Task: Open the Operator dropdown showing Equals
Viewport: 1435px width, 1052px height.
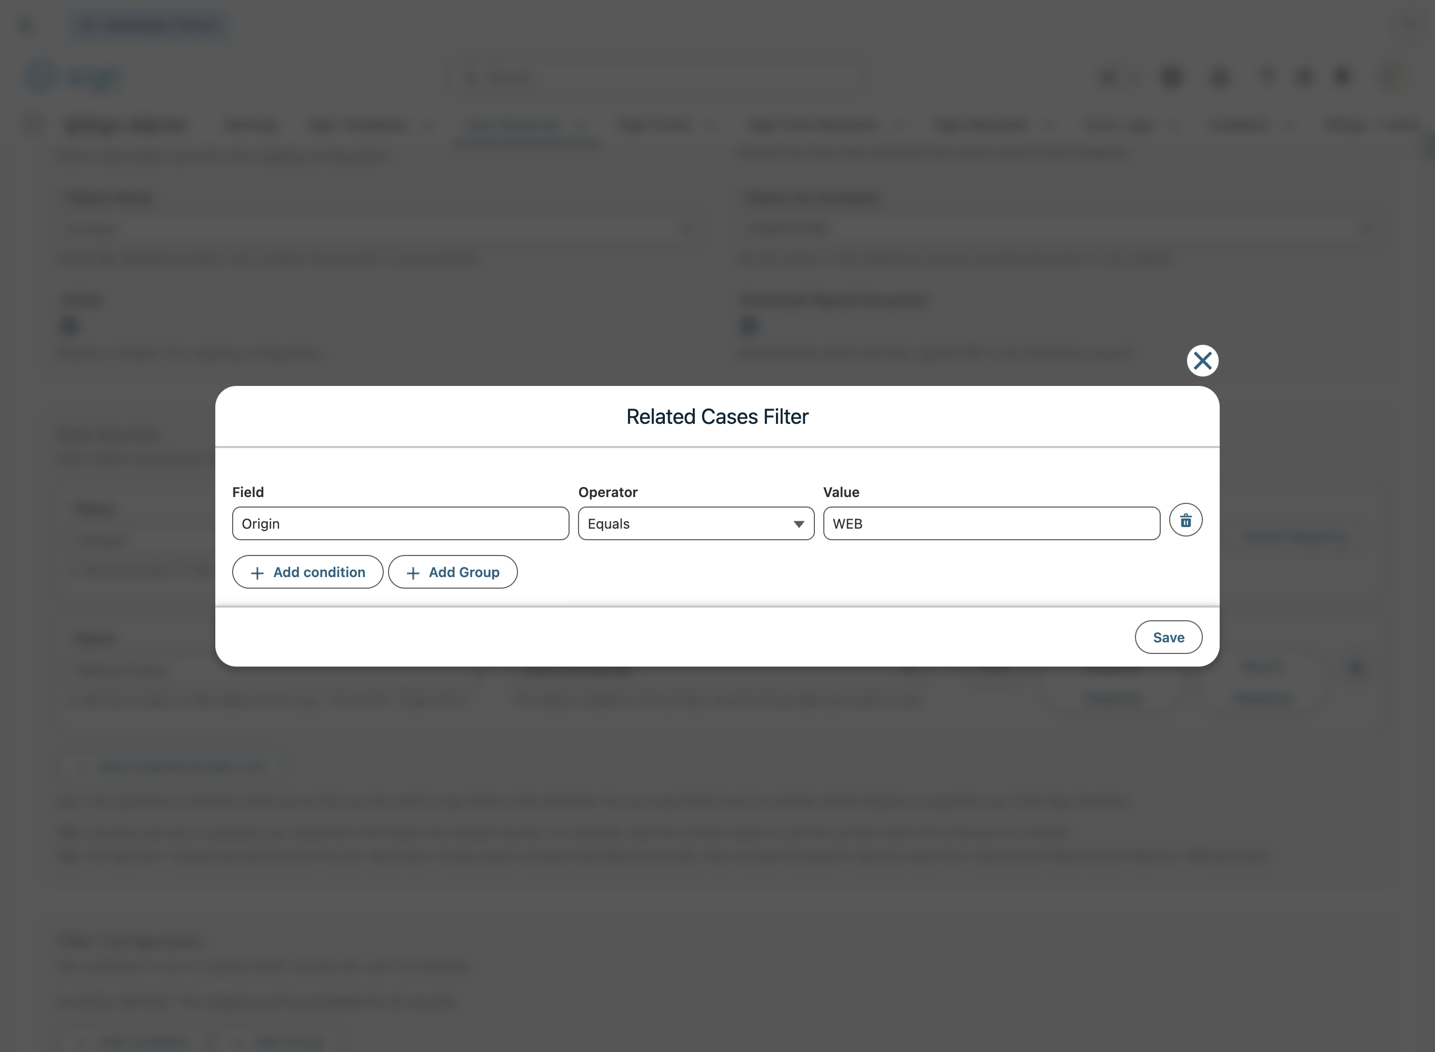Action: click(695, 524)
